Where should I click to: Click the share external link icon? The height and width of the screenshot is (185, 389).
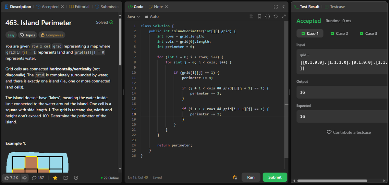click(x=66, y=178)
